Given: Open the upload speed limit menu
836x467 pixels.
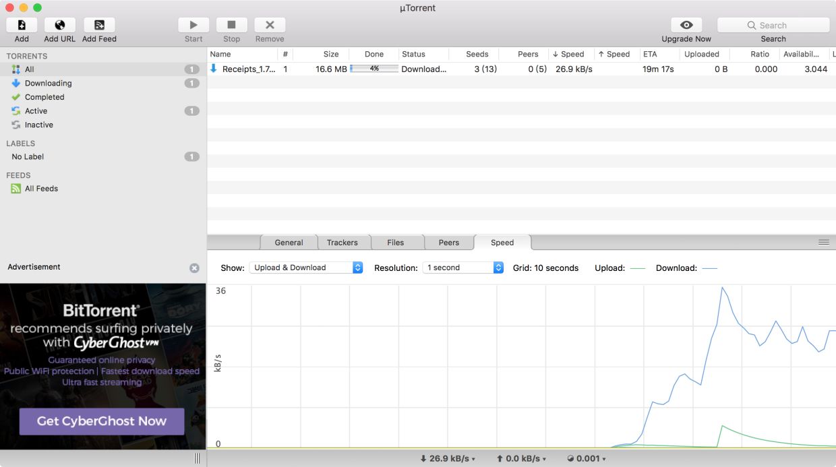Looking at the screenshot, I should [x=521, y=458].
